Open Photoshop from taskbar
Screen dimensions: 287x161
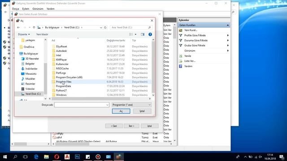pyautogui.click(x=77, y=157)
